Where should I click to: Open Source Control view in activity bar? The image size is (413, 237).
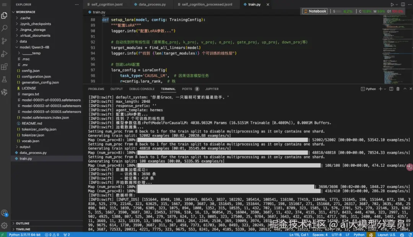[x=4, y=41]
